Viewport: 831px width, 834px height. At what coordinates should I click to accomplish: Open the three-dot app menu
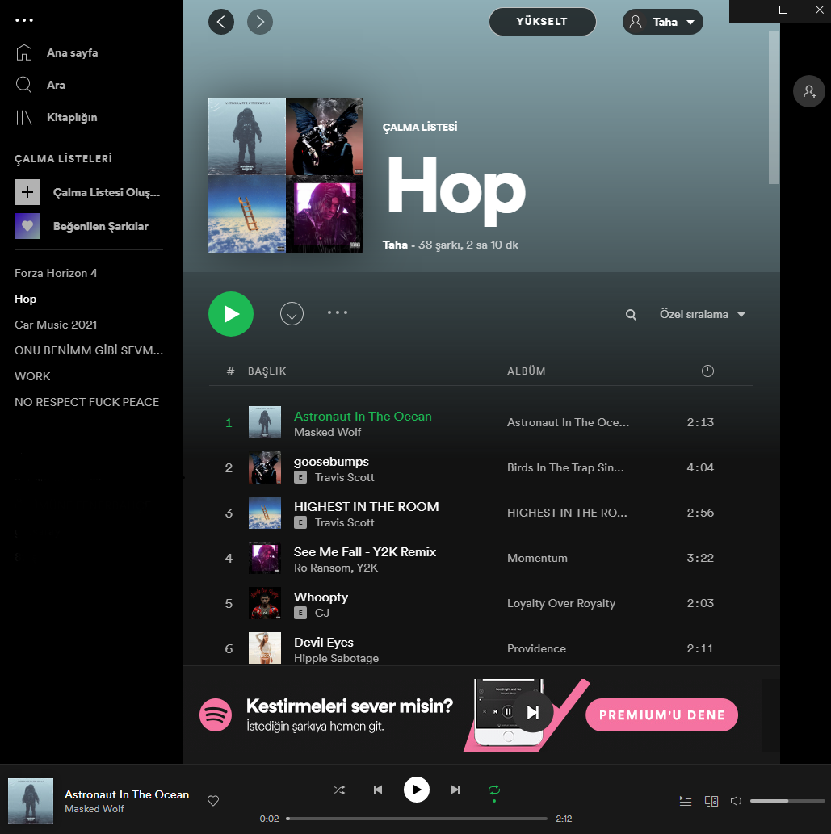pyautogui.click(x=24, y=20)
